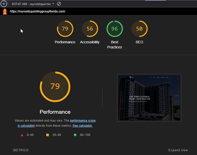Image resolution: width=197 pixels, height=155 pixels.
Task: Click the red triangle 0–49 legend icon
Action: [x=22, y=135]
